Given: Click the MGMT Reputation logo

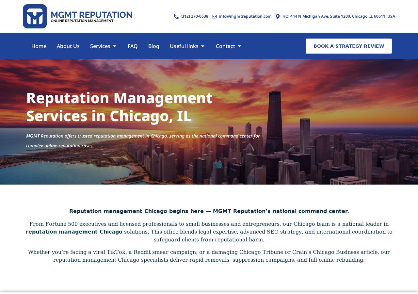Looking at the screenshot, I should pyautogui.click(x=77, y=16).
